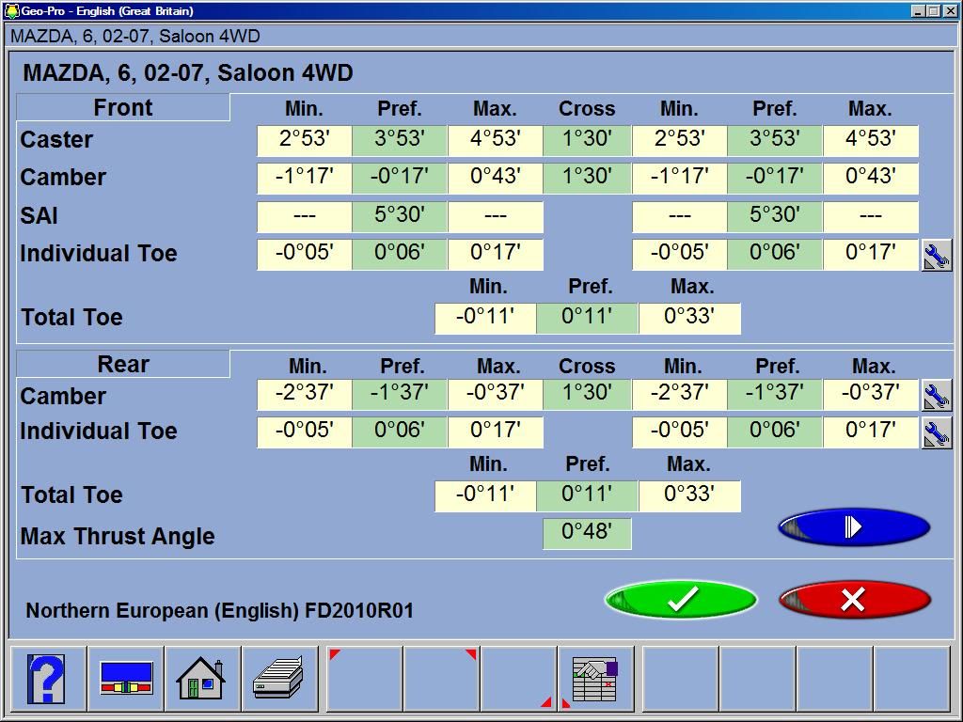Click the Geo-Pro title bar icon
Screen dimensions: 963x722
(x=11, y=11)
